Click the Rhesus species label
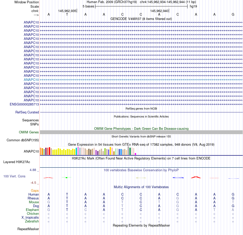Image resolution: width=243 pixels, height=235 pixels. click(33, 198)
